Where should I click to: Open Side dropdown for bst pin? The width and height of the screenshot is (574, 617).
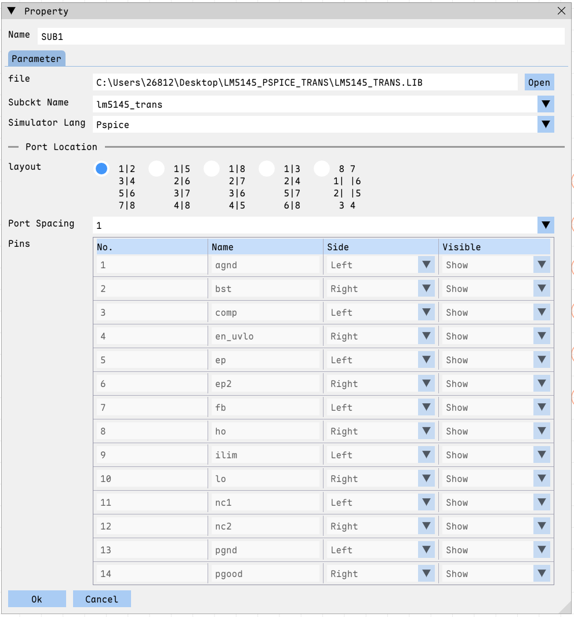pos(426,289)
